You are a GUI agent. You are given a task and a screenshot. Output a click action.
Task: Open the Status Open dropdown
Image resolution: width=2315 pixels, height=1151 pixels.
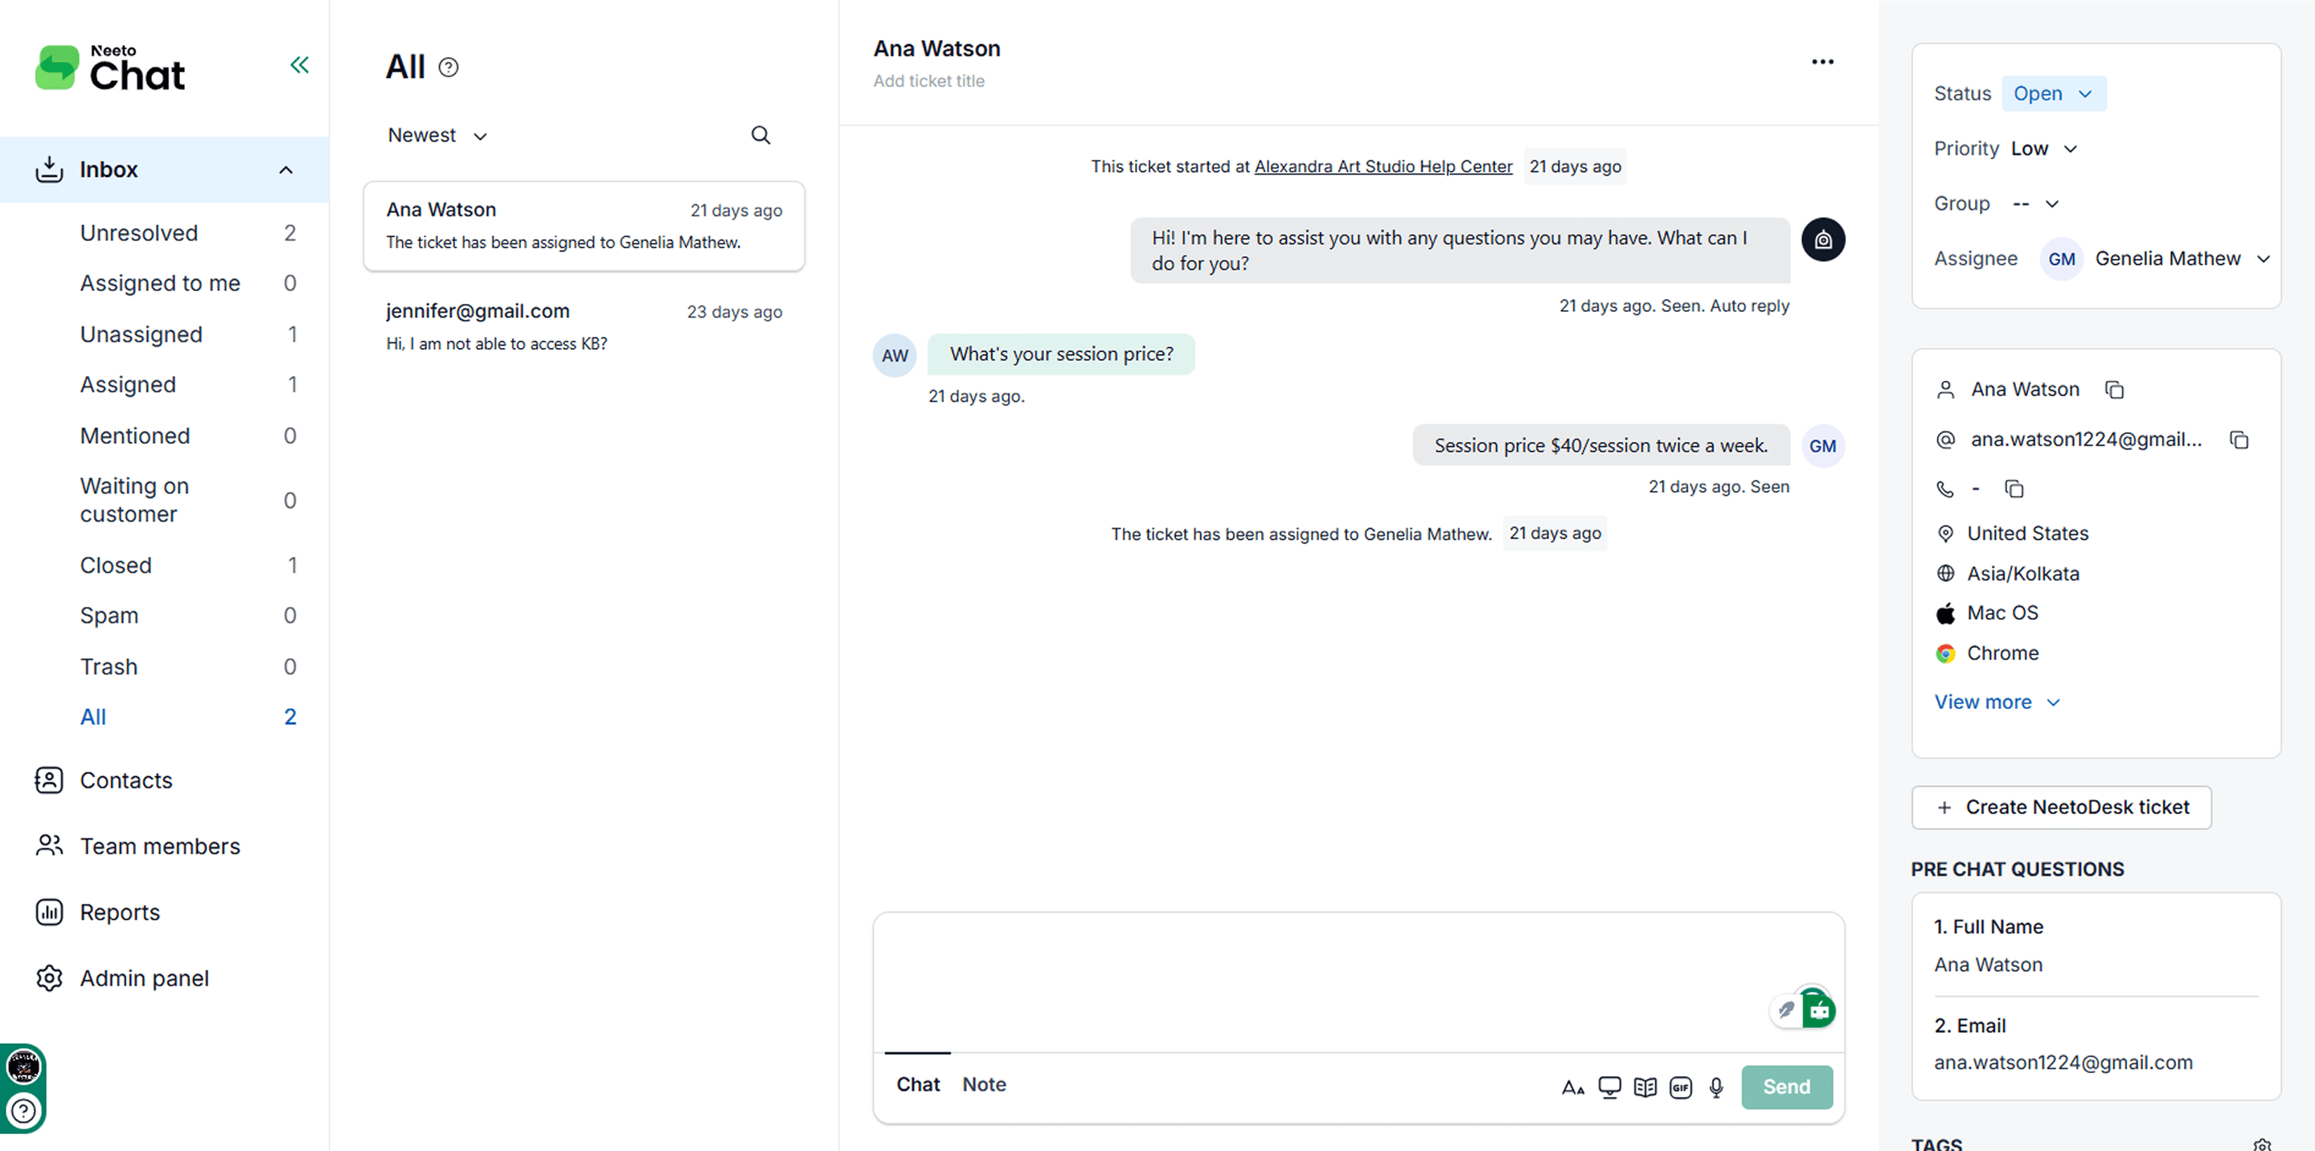[2053, 93]
